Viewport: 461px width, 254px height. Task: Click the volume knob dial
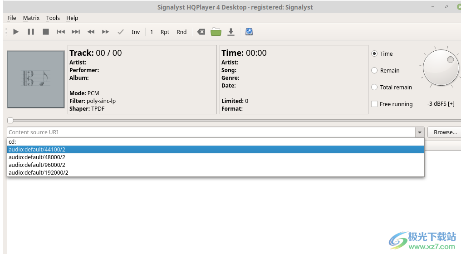click(x=441, y=68)
